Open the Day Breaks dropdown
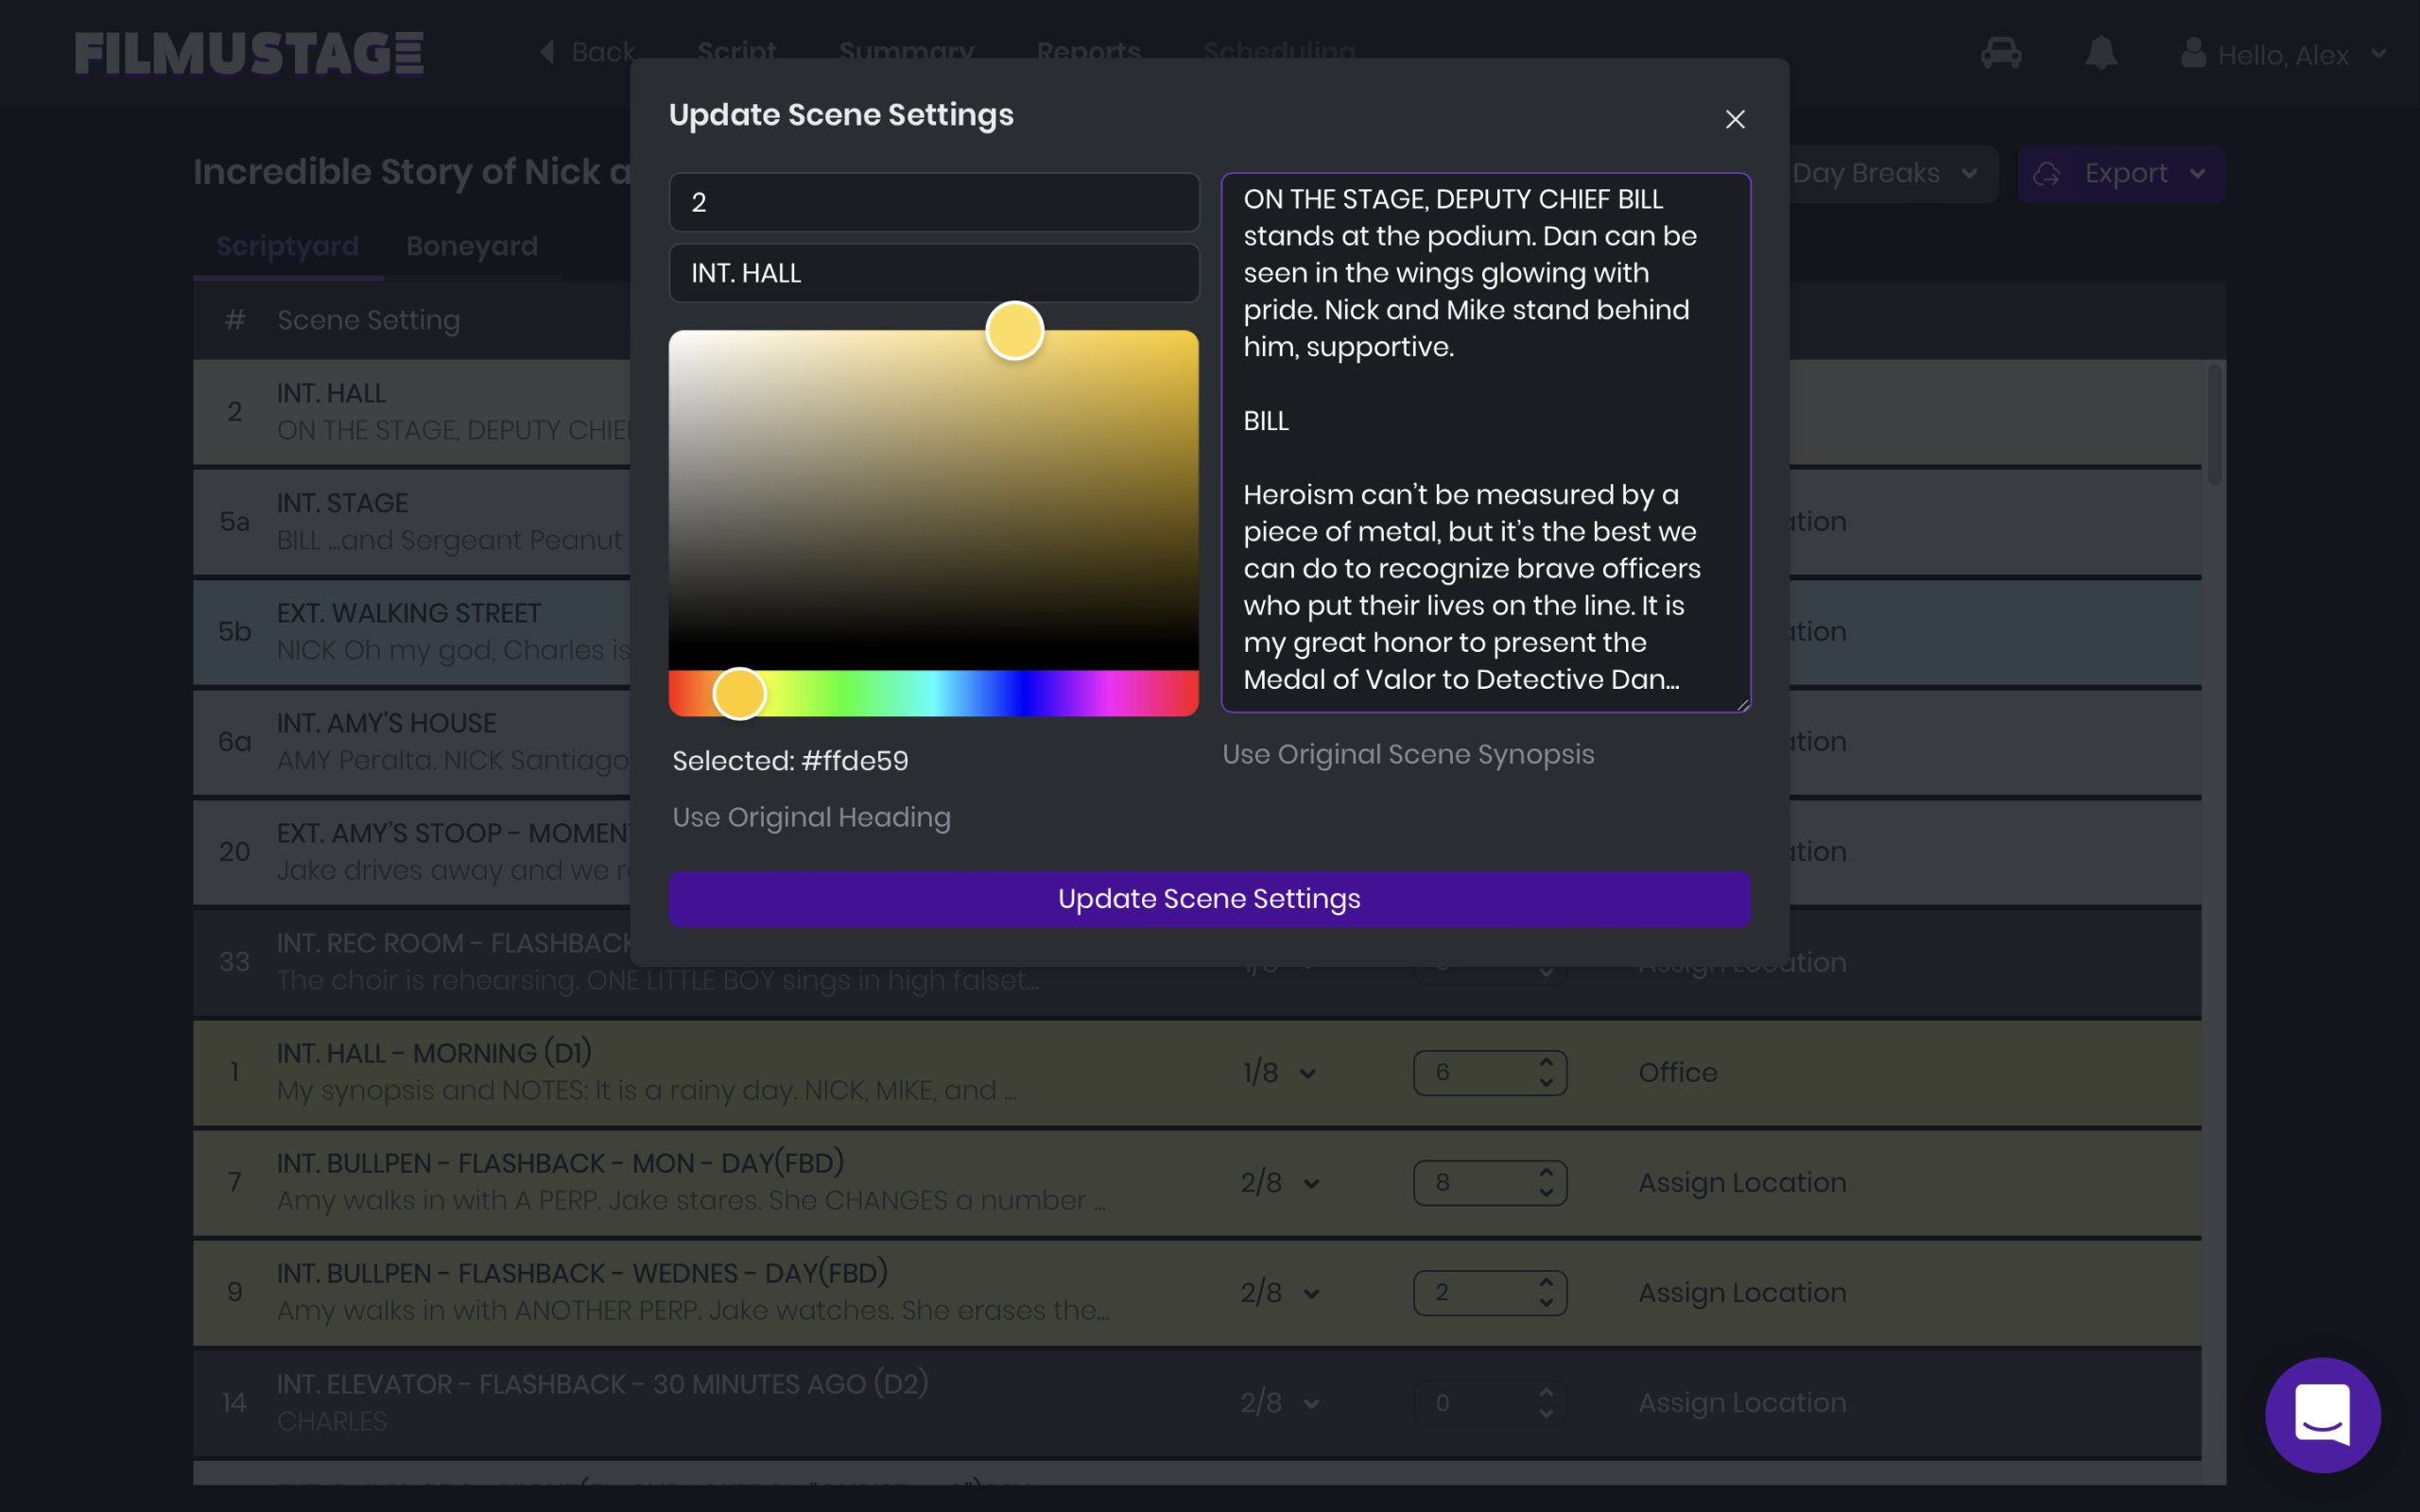Viewport: 2420px width, 1512px height. [1885, 173]
